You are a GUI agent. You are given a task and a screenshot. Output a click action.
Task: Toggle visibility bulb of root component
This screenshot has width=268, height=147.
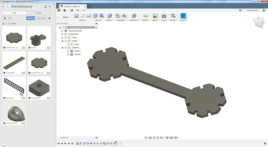point(63,28)
